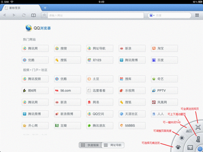Open the search engine dropdown beside 百度
The width and height of the screenshot is (203, 152).
coord(152,15)
